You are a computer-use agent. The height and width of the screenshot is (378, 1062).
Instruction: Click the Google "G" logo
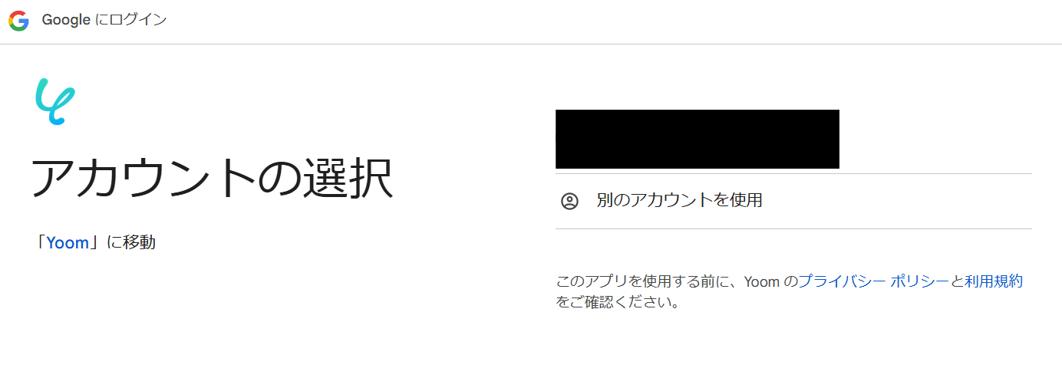(18, 21)
